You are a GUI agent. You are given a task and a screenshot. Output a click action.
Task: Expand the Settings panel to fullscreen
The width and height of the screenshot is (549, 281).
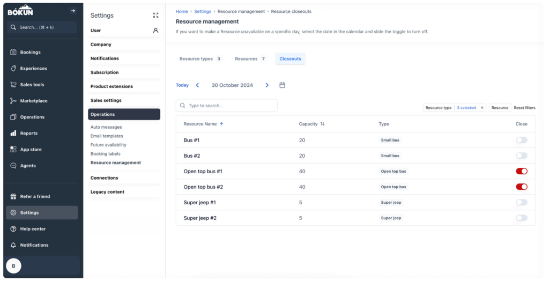pos(156,15)
